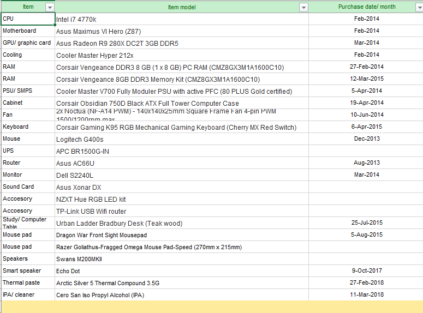Select Corsair Gaming K95 RGB keyboard cell
Image resolution: width=423 pixels, height=313 pixels.
tap(182, 127)
